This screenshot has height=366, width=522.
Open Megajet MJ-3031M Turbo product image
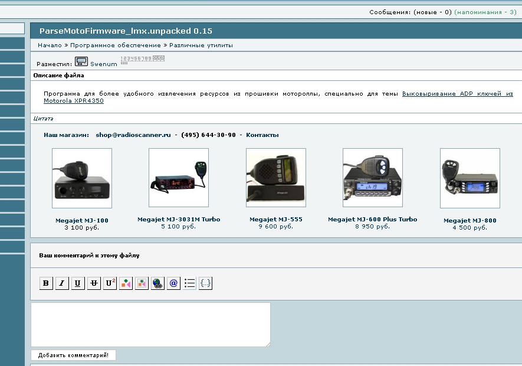(x=179, y=178)
